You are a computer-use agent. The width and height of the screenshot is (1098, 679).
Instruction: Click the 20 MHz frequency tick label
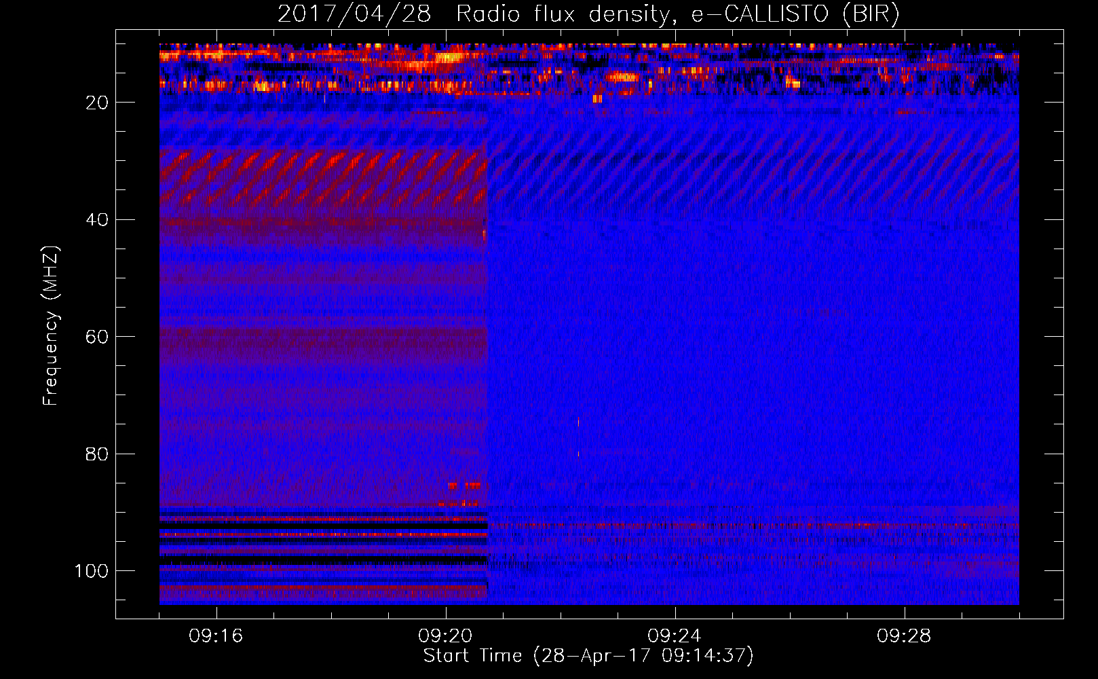click(98, 103)
